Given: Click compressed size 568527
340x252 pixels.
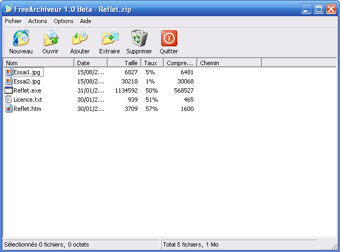Looking at the screenshot, I should click(x=184, y=90).
